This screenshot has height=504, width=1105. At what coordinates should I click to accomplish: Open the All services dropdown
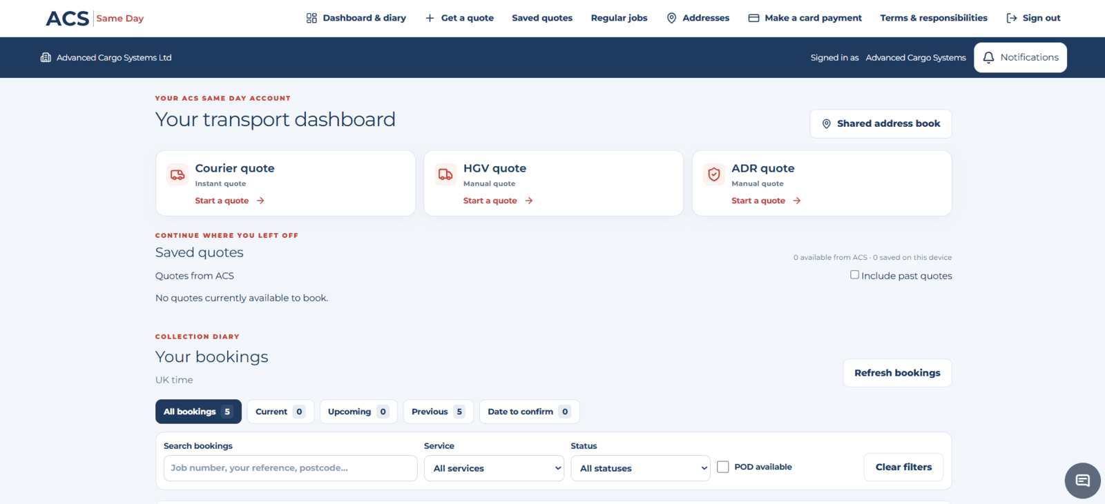(494, 468)
